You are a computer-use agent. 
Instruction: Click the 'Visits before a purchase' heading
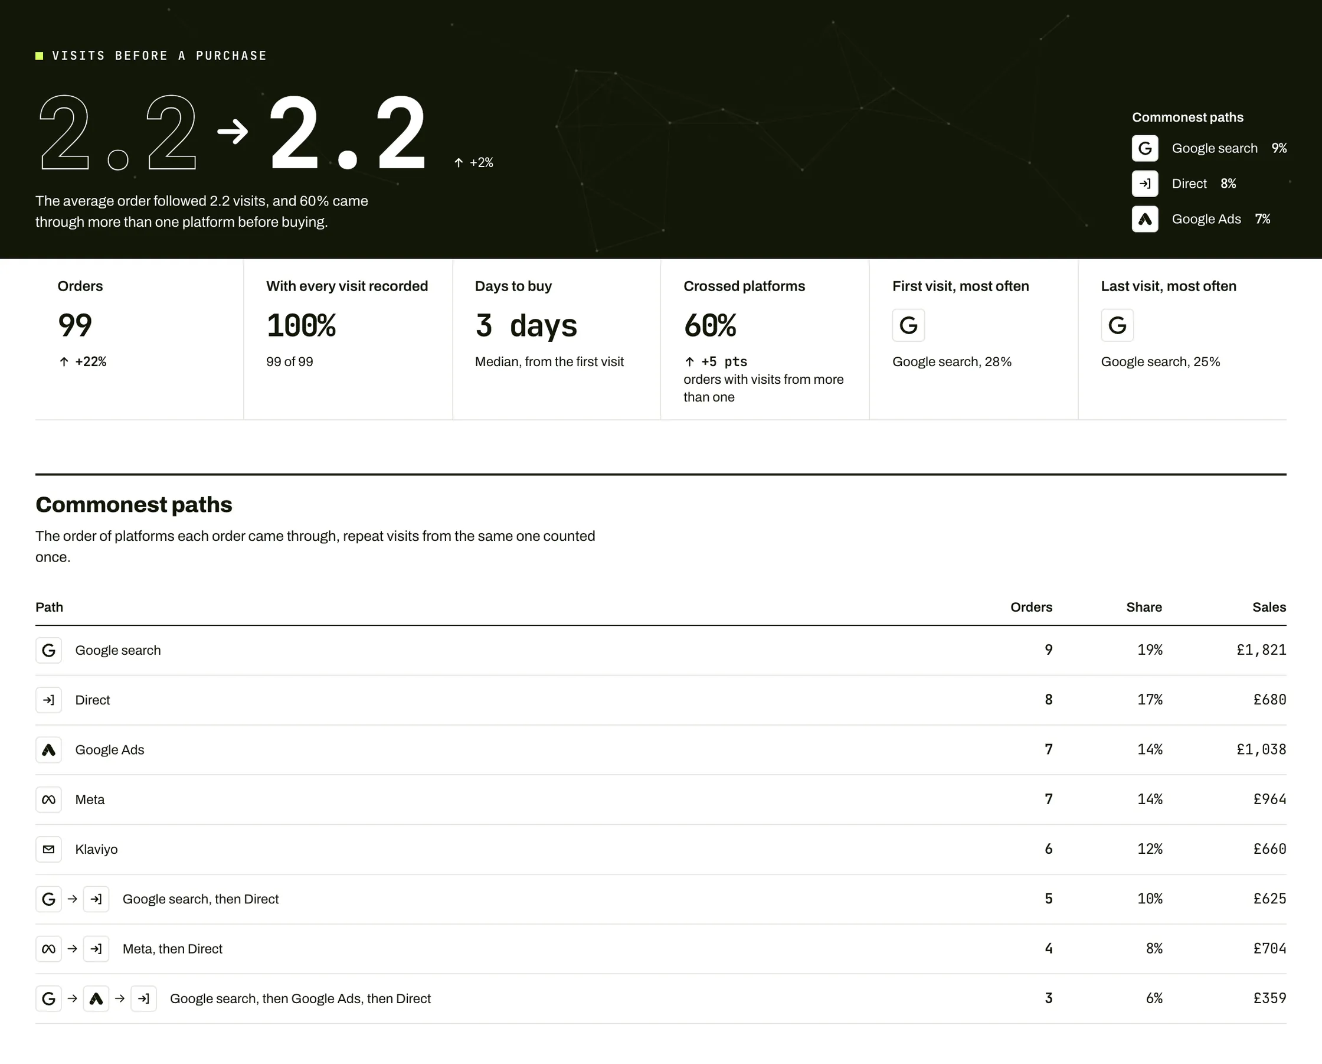point(159,56)
